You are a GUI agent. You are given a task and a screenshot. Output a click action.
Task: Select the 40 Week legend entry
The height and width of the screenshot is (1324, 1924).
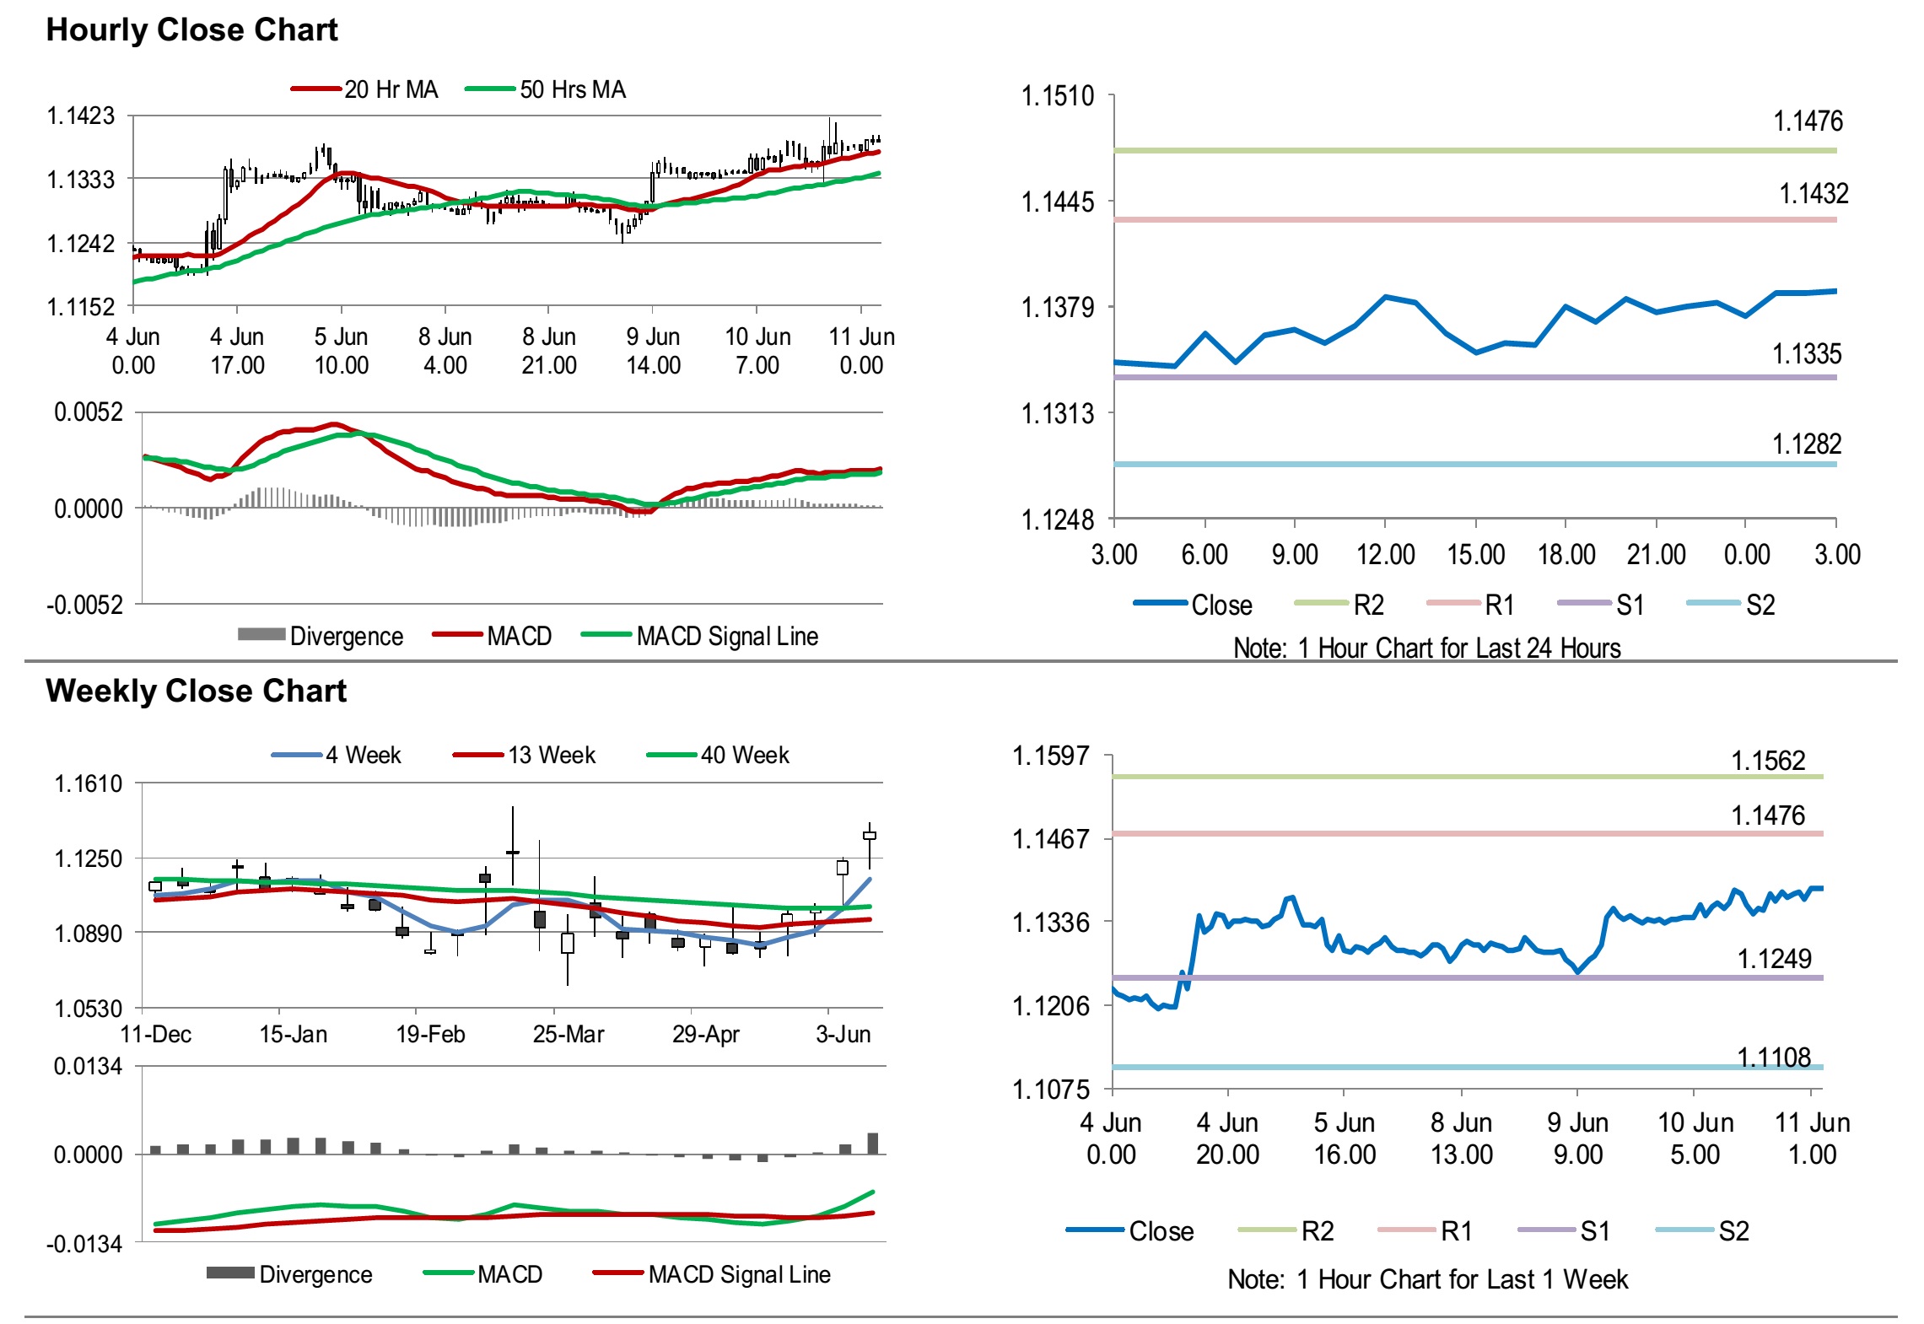coord(744,755)
